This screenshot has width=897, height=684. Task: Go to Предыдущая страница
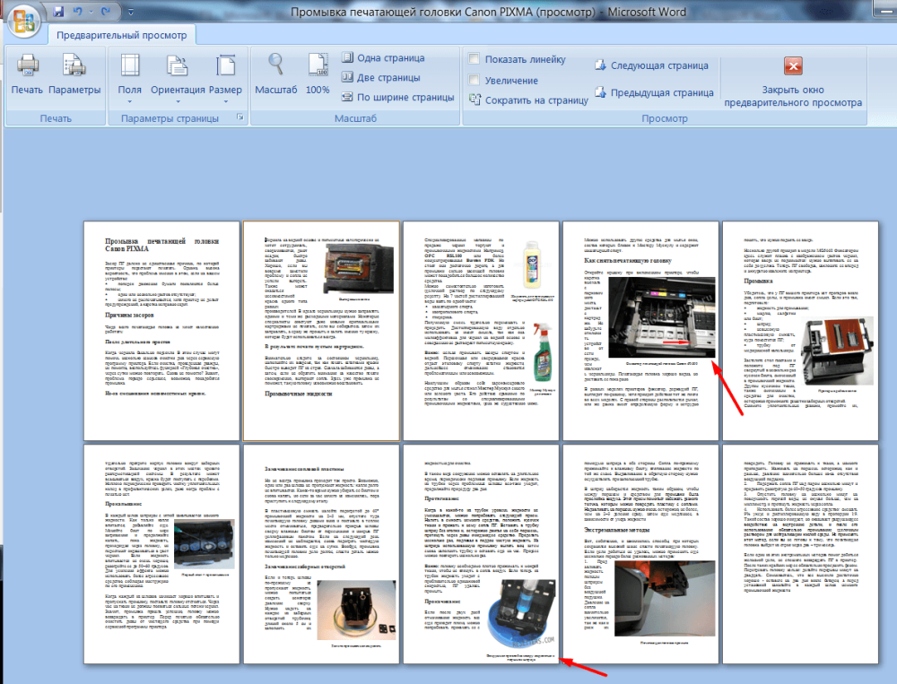pyautogui.click(x=655, y=92)
